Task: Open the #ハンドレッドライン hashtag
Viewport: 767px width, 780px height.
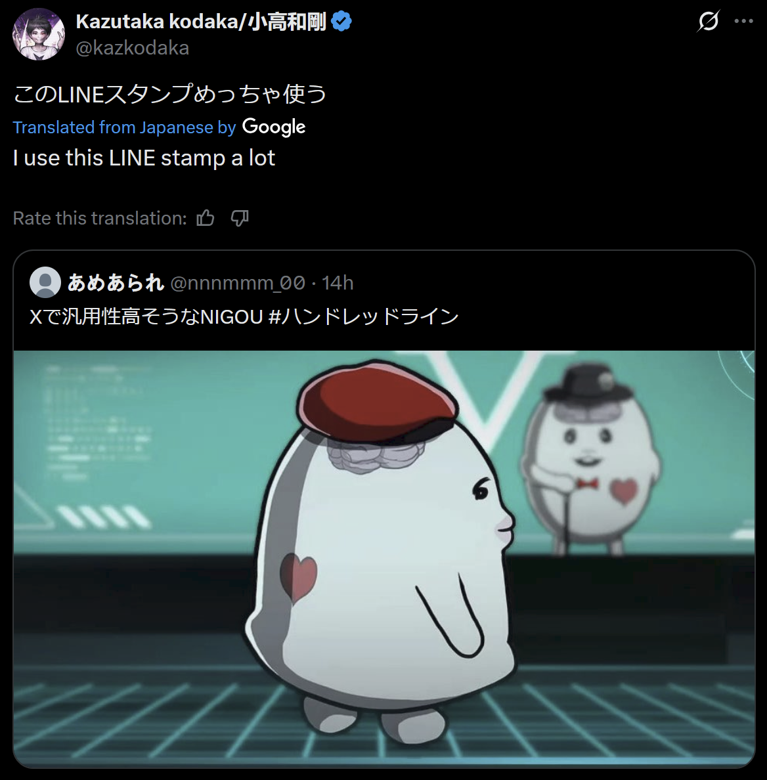Action: [x=363, y=316]
